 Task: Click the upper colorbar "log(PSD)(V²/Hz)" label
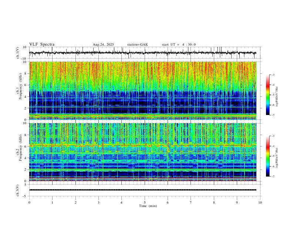(x=277, y=97)
